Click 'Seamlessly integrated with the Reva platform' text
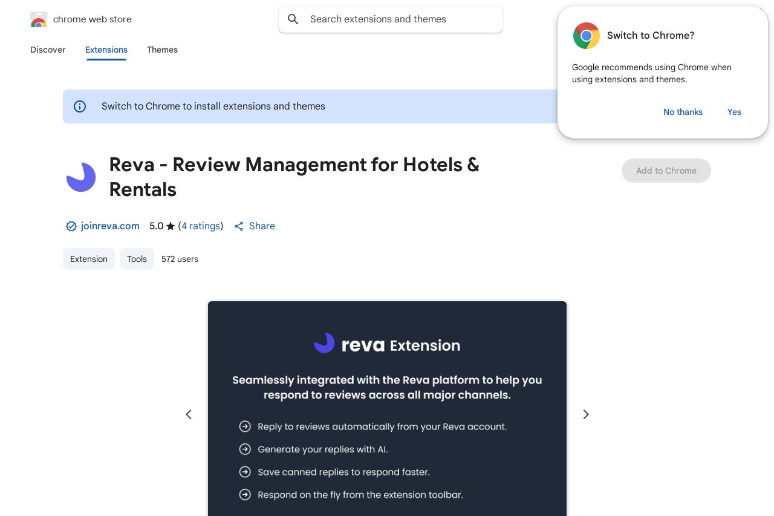This screenshot has width=774, height=516. (x=387, y=387)
